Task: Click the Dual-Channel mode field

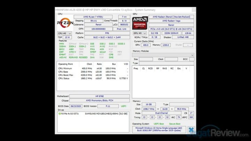Action: pos(161,113)
